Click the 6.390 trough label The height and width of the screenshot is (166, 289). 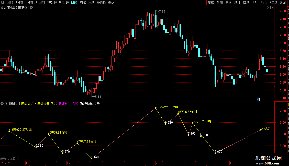204,135
